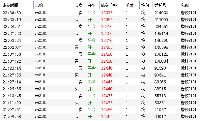Viewport: 200px width, 121px height.
Task: Select the price 12465
Action: click(x=107, y=47)
